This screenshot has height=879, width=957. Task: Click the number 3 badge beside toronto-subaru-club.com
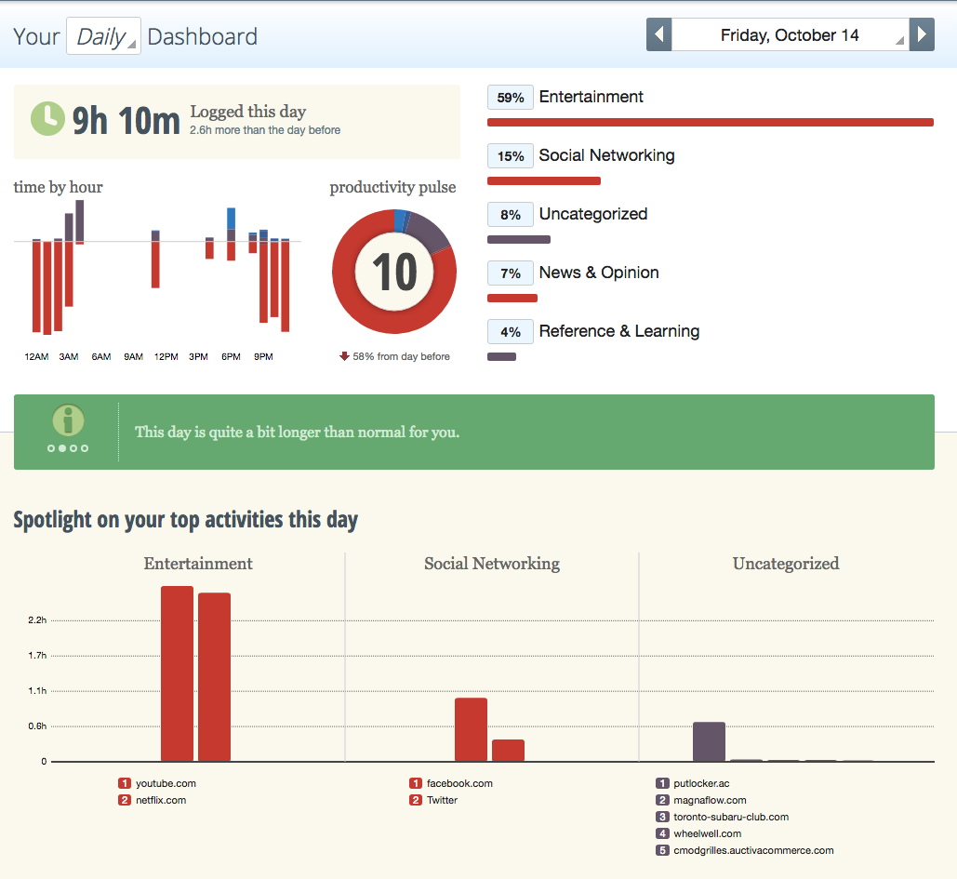coord(662,817)
